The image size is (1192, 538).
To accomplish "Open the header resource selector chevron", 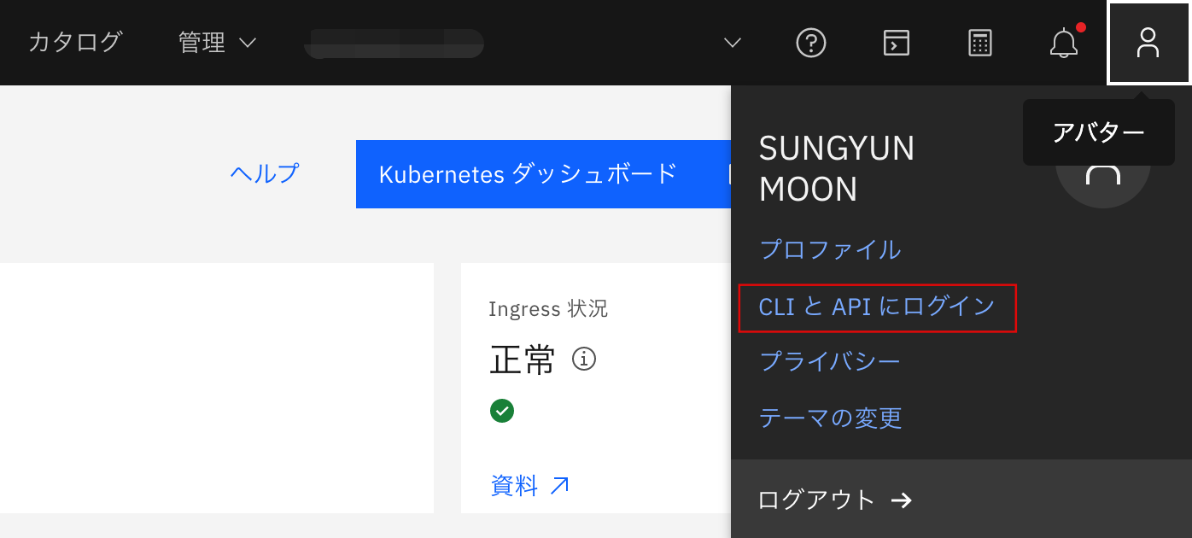I will pos(730,43).
